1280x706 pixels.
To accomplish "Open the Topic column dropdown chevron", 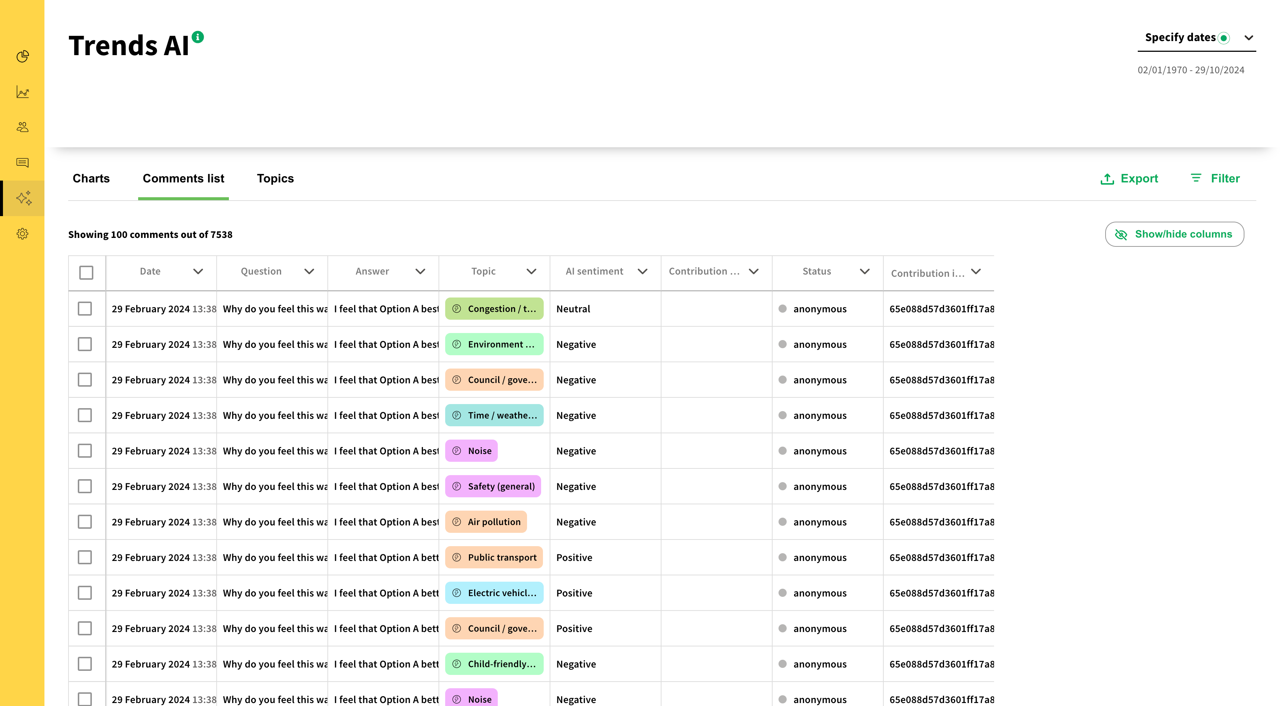I will click(x=531, y=271).
